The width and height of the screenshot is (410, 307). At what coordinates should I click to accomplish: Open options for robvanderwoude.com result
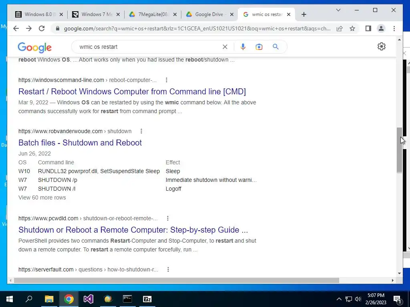tap(141, 131)
